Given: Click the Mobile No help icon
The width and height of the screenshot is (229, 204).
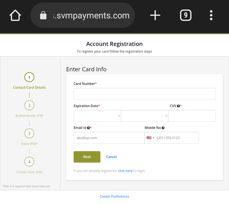Looking at the screenshot, I should coord(163,128).
